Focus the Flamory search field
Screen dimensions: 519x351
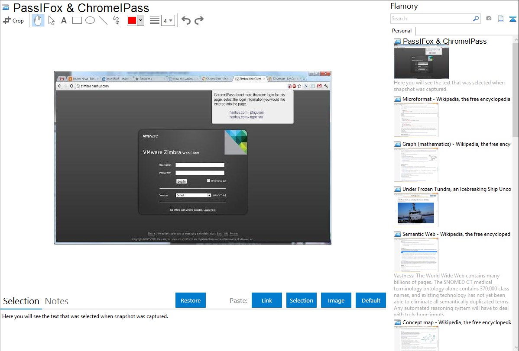point(431,19)
